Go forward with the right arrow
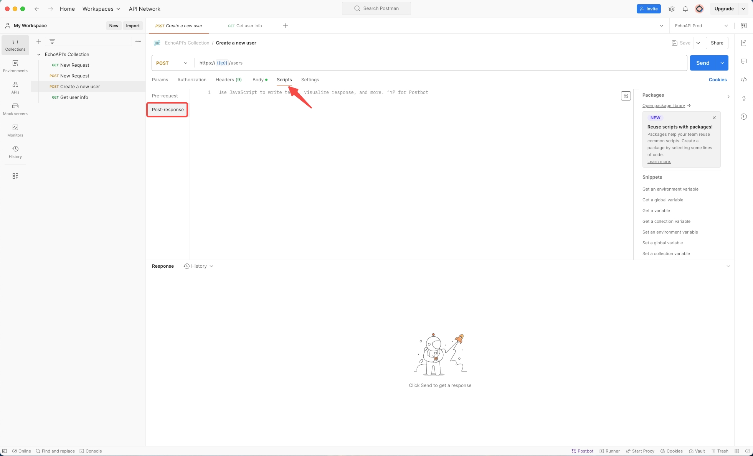Screen dimensions: 753x456 click(x=51, y=9)
